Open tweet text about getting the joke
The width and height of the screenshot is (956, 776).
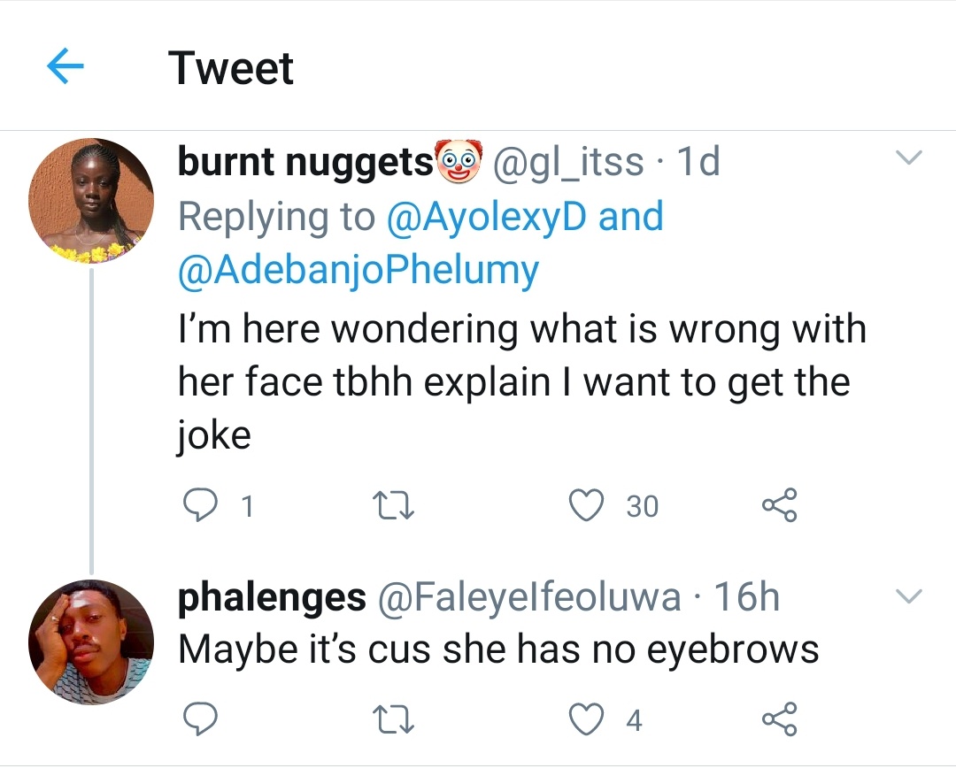tap(520, 382)
